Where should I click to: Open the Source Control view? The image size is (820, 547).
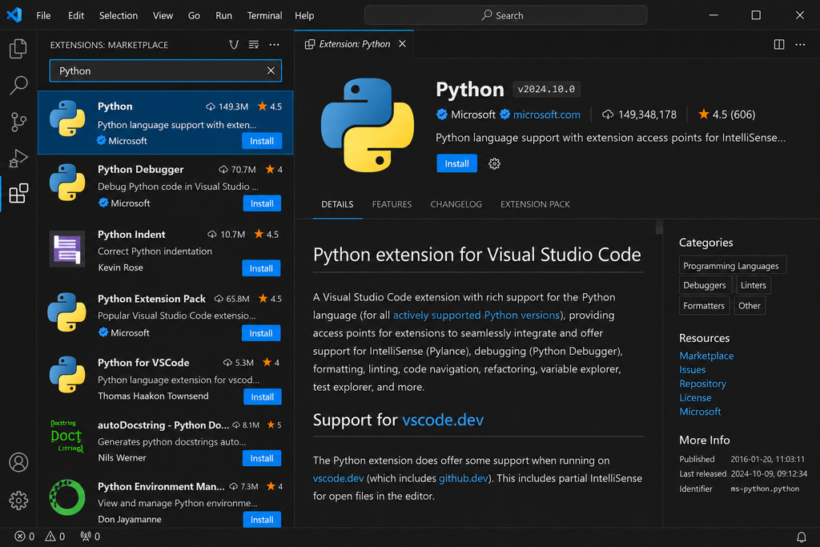(x=18, y=122)
